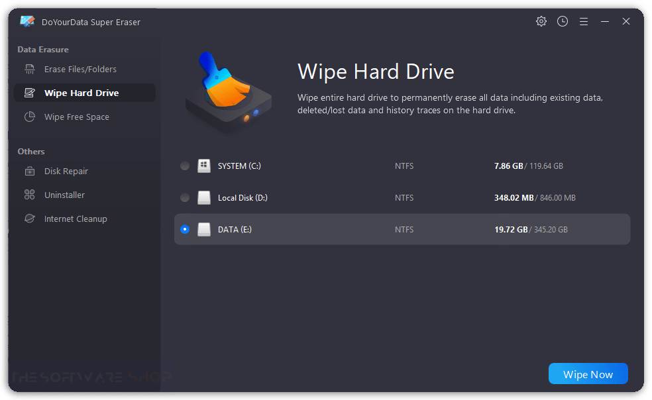Open erase history clock icon
652x400 pixels.
tap(562, 21)
